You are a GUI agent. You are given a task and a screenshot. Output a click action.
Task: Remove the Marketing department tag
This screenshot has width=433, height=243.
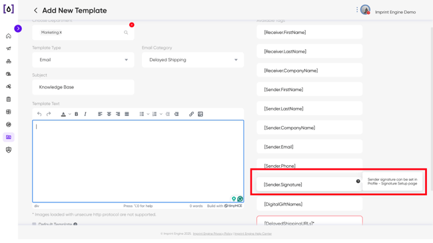(61, 33)
